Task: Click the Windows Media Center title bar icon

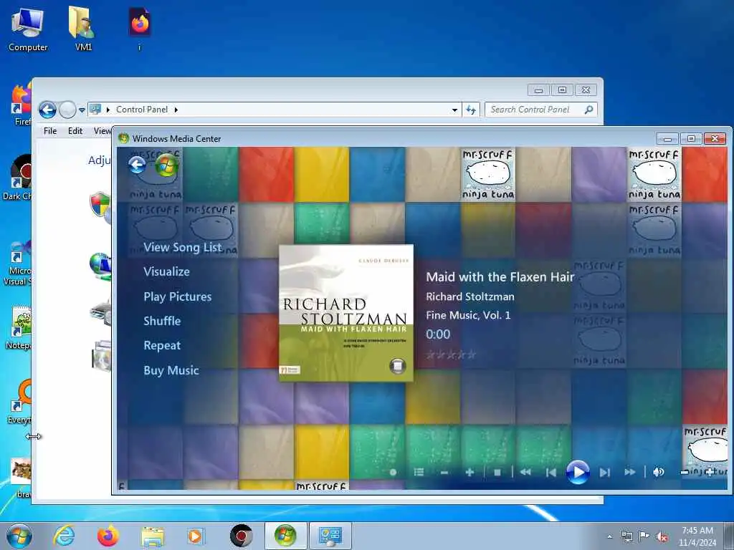Action: tap(123, 138)
